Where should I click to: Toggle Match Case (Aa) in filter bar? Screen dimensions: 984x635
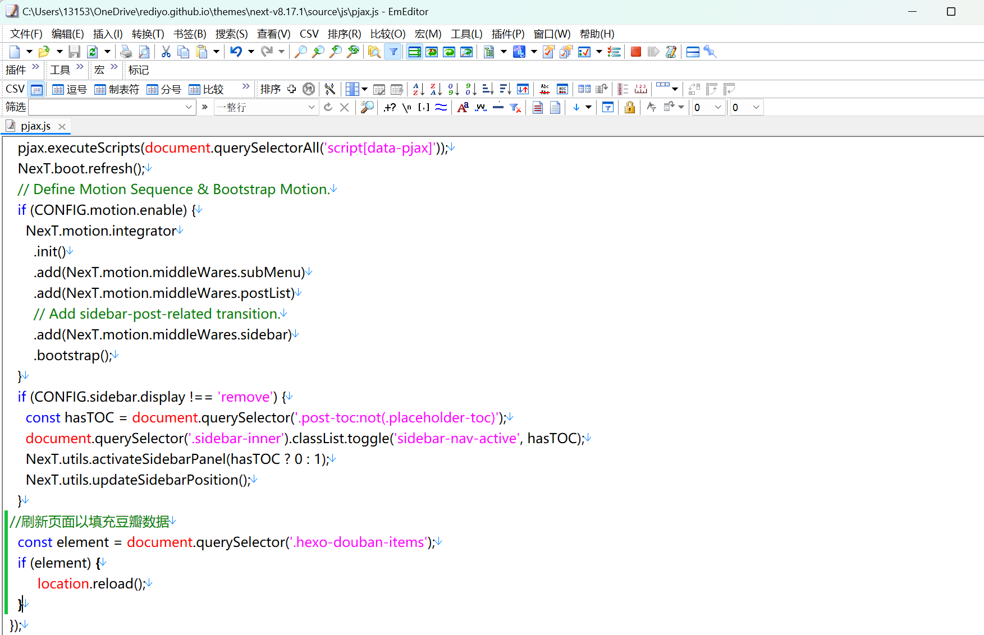pyautogui.click(x=463, y=107)
